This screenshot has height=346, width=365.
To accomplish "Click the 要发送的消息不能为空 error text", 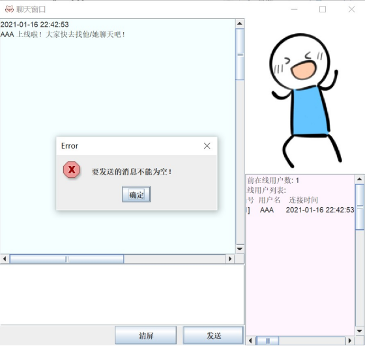I will (x=132, y=172).
